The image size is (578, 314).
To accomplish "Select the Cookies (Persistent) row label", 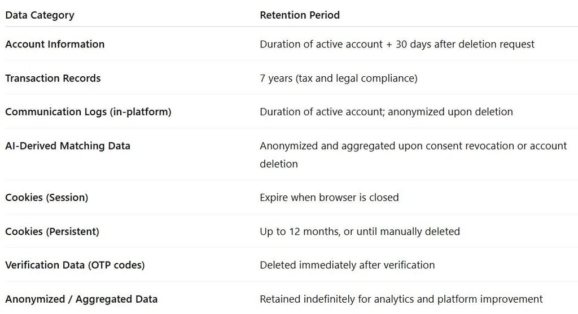I will (x=52, y=232).
